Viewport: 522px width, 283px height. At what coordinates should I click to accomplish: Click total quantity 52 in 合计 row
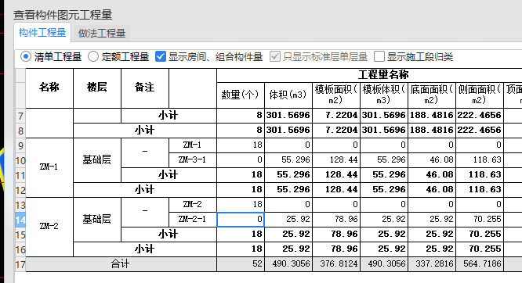(x=241, y=264)
